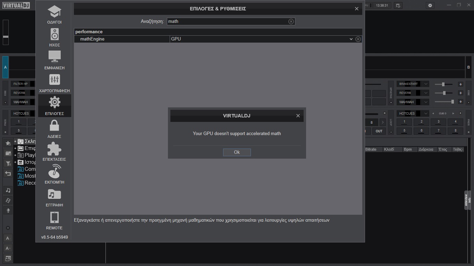
Task: Click the OUT loop button on deck B
Action: [379, 131]
